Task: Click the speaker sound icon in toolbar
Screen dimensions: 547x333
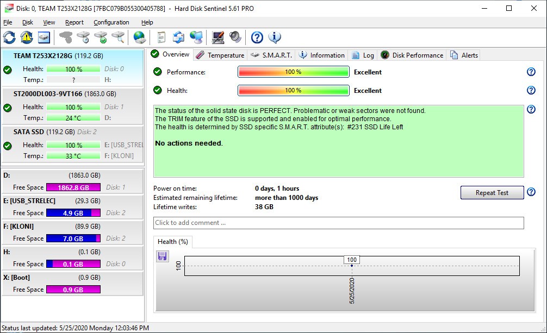Action: point(235,37)
